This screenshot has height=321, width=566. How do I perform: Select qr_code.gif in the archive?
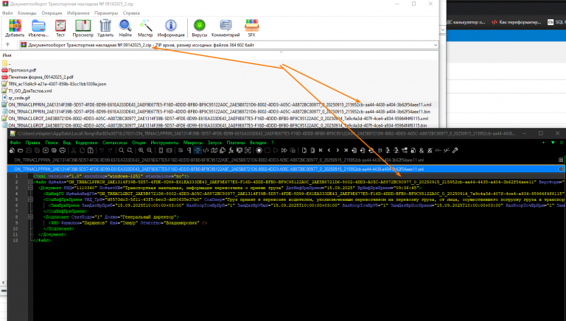point(16,97)
